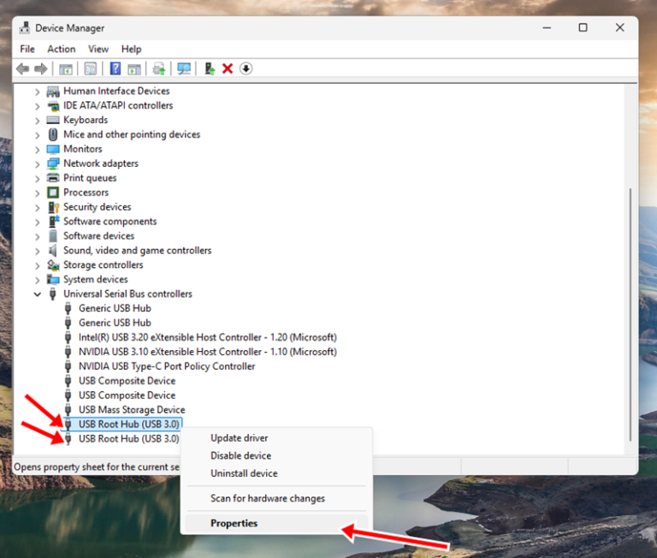Click the Network adapters category icon
This screenshot has width=657, height=558.
[x=53, y=163]
